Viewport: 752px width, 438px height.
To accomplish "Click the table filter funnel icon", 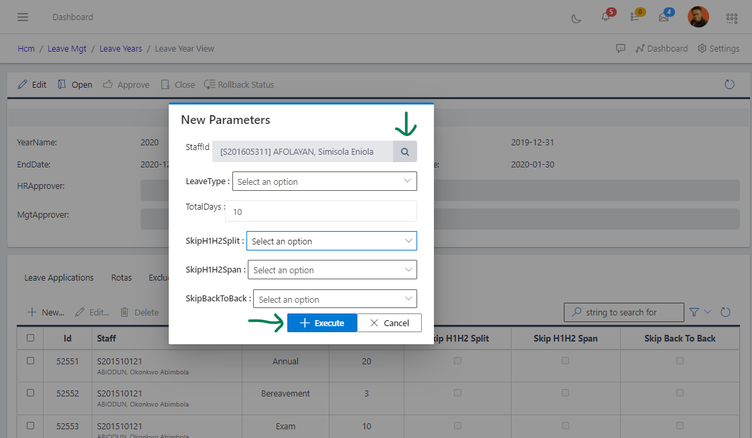I will point(694,312).
